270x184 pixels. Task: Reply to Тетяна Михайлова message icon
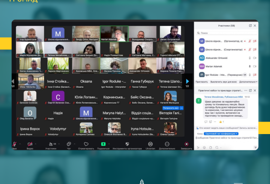[x=206, y=122]
